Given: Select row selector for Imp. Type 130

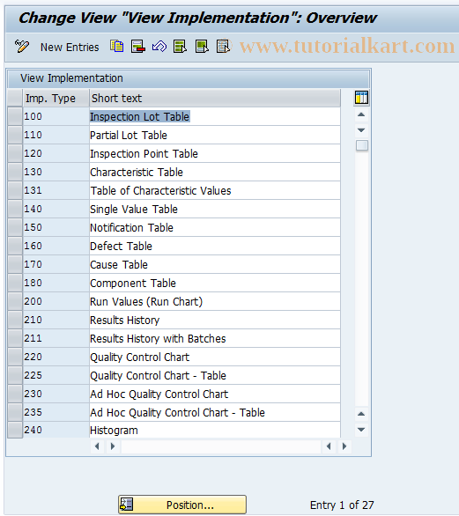Looking at the screenshot, I should click(x=15, y=172).
